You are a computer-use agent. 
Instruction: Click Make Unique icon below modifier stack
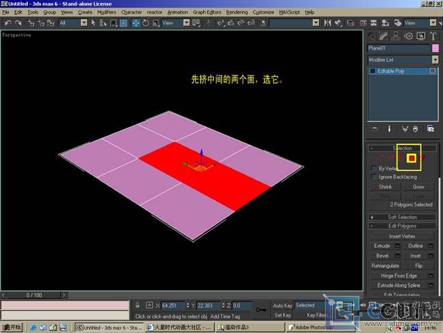[405, 128]
